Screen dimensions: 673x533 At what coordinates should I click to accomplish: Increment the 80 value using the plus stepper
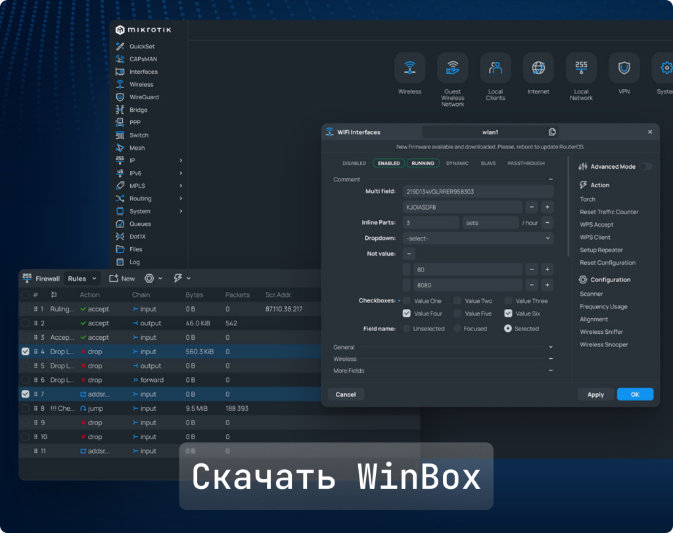(x=547, y=269)
